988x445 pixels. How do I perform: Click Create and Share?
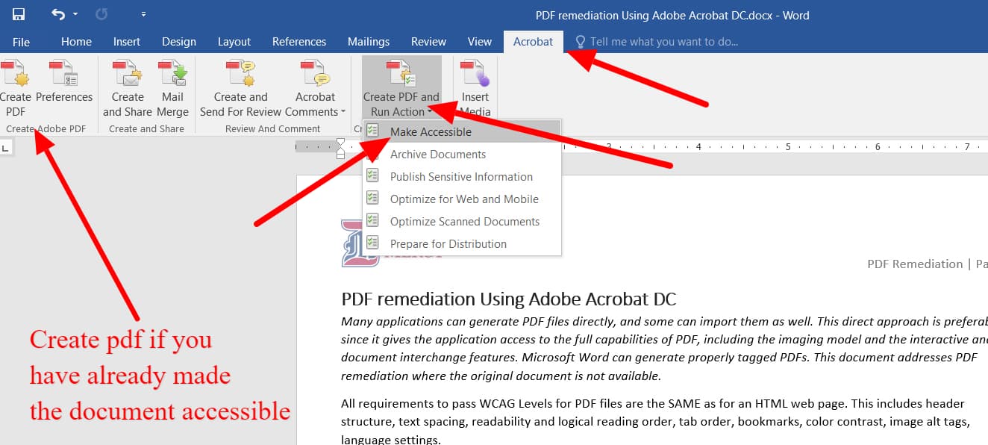coord(128,88)
